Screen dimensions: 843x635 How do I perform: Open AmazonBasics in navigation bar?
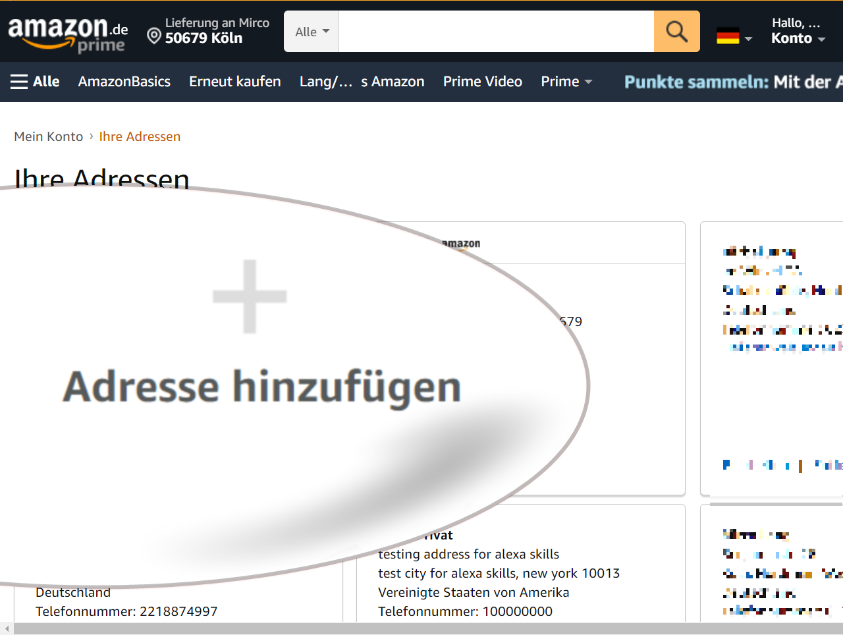point(124,82)
